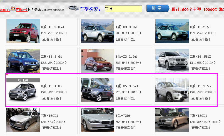The image size is (224, 136).
Task: Click 查看该车型 under X系-X6 35iX
Action: (200, 69)
